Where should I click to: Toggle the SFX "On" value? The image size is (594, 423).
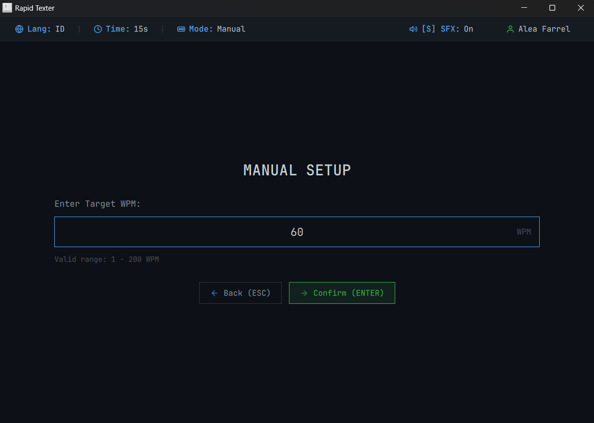click(x=468, y=29)
